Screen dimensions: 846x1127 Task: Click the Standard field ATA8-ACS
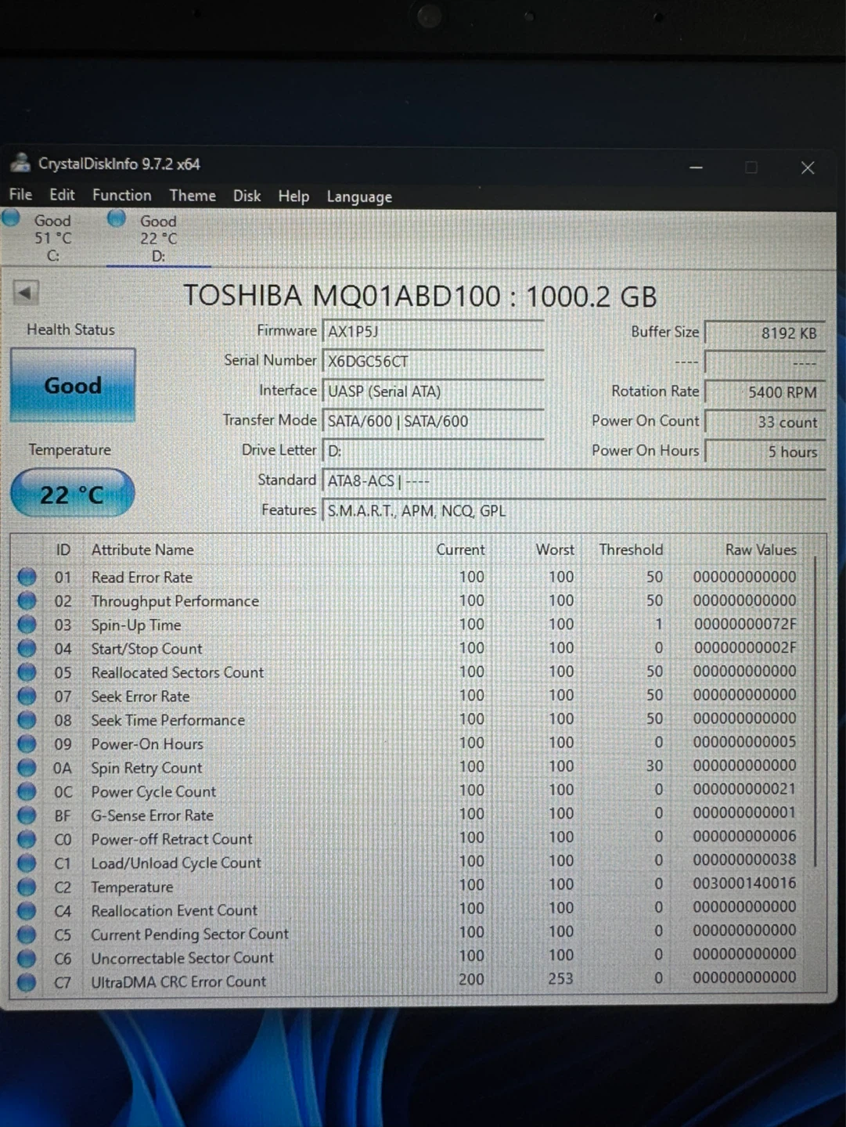[x=574, y=481]
